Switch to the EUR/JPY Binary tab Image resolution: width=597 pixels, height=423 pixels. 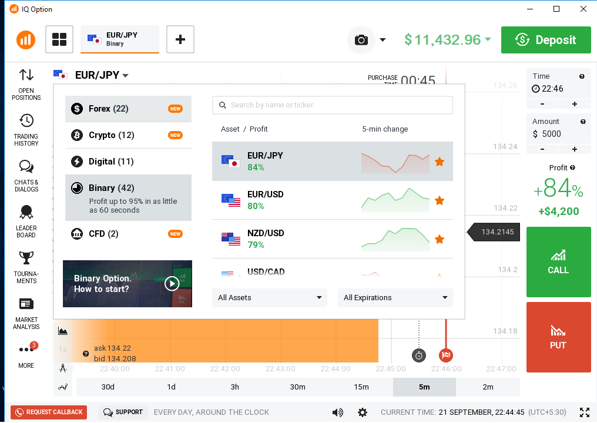(119, 39)
